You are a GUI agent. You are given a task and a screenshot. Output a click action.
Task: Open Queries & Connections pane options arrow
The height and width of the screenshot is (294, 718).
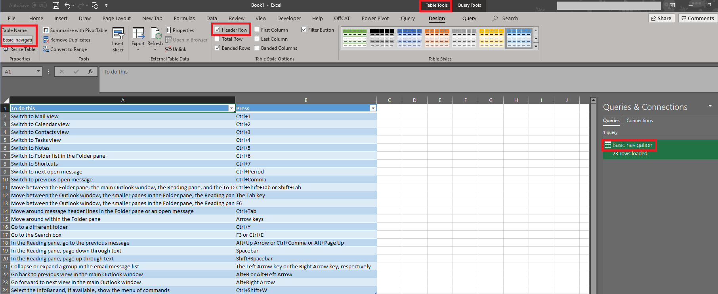pos(710,106)
